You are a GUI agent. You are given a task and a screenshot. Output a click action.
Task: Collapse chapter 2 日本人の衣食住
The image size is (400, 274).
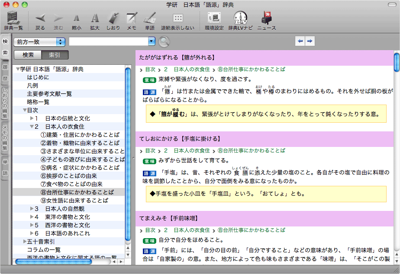(32, 127)
